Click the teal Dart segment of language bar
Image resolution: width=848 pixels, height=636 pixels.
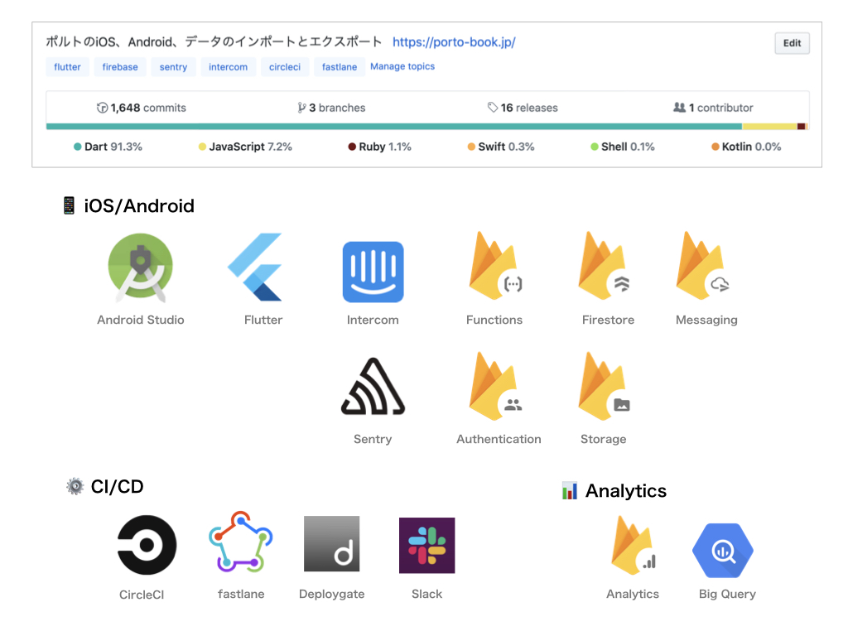tap(393, 127)
